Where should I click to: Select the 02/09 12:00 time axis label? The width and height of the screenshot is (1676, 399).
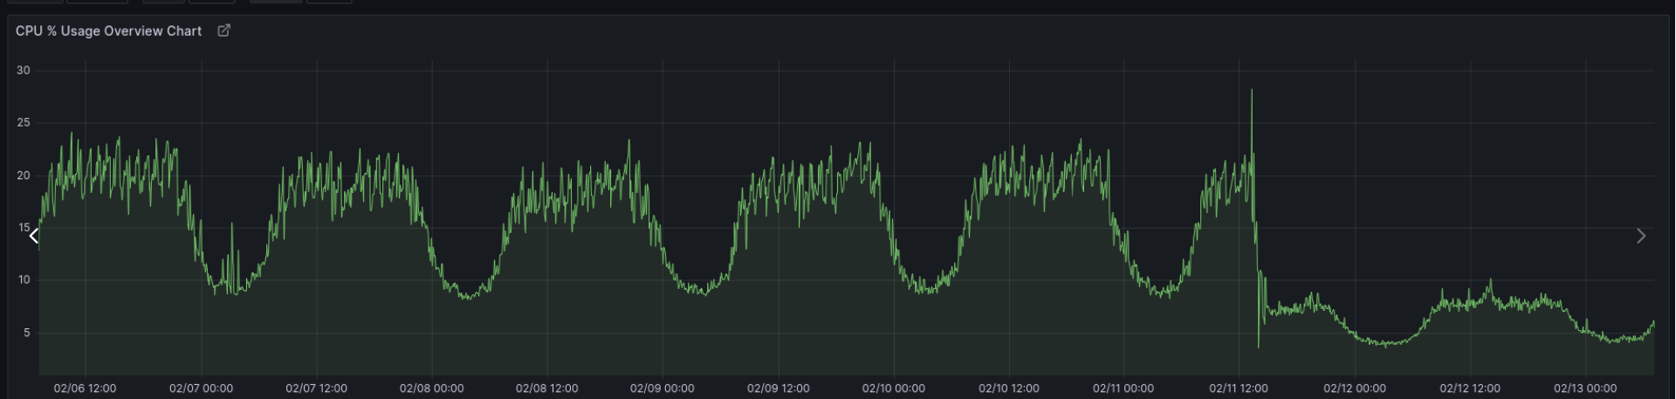point(778,388)
